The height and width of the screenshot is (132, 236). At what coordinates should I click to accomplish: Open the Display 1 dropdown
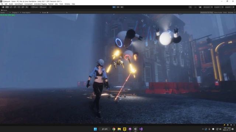tap(16, 12)
